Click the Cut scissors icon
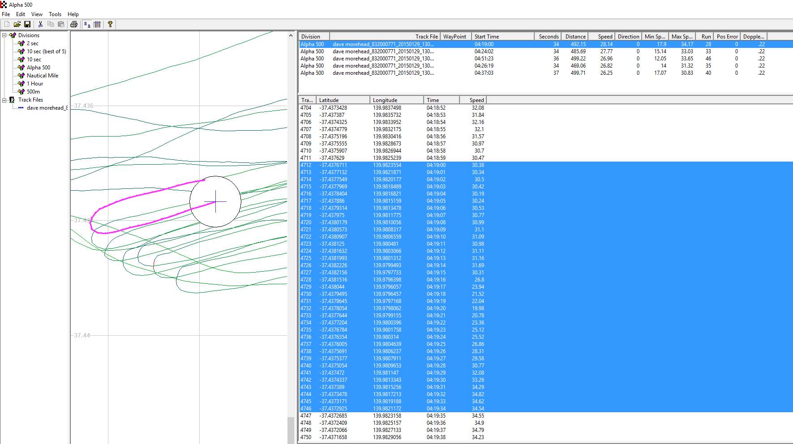 40,24
